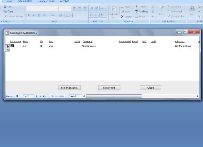This screenshot has width=203, height=147.
Task: Switch to the Database Tools tab
Action: [x=46, y=1]
